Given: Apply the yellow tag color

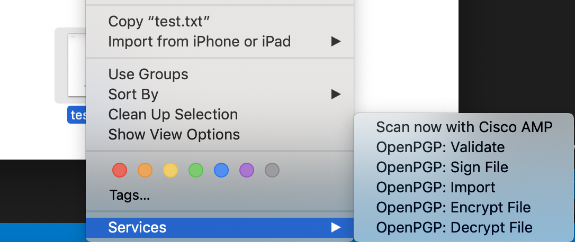Looking at the screenshot, I should (x=170, y=170).
